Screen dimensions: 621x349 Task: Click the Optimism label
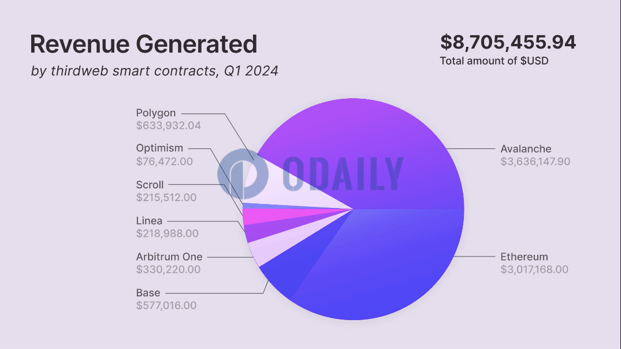[x=159, y=148]
